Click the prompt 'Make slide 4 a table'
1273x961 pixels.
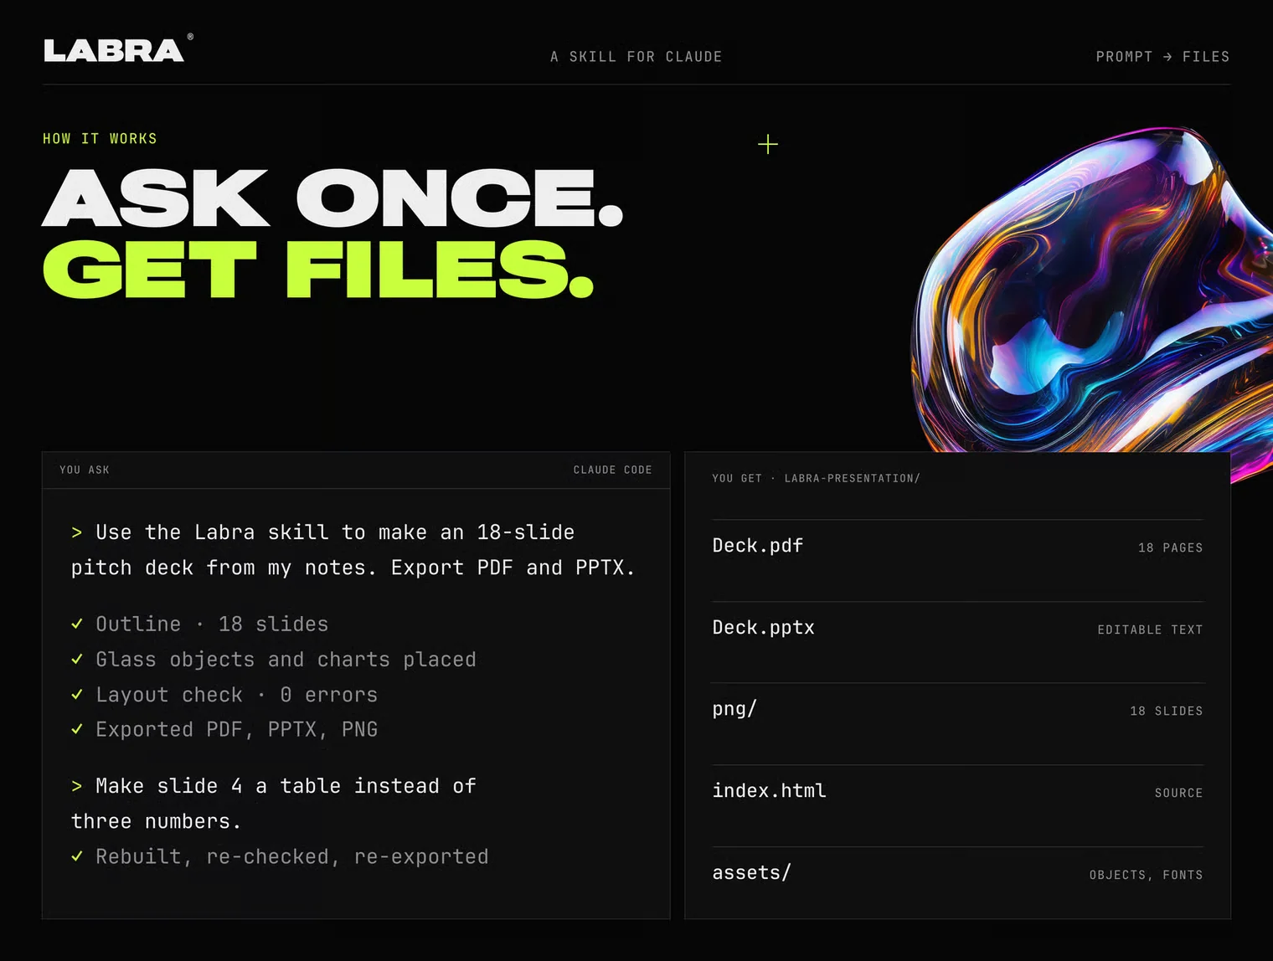click(274, 804)
